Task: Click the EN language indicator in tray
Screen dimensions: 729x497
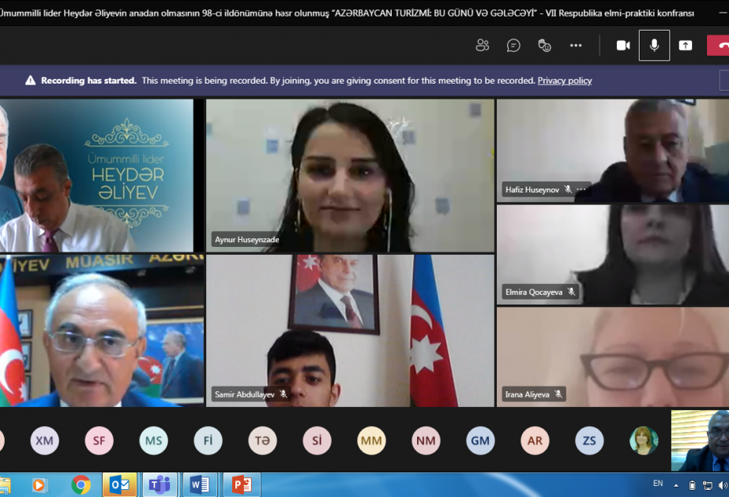Action: [x=658, y=484]
